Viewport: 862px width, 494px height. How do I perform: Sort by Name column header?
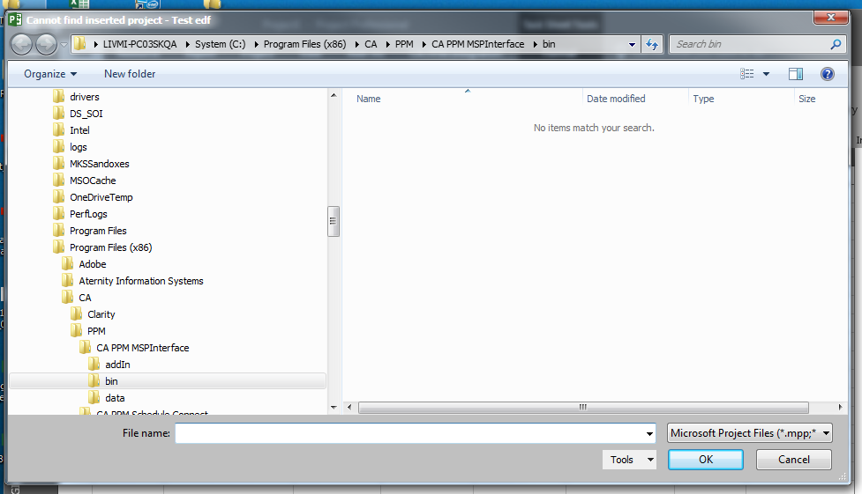click(x=368, y=99)
